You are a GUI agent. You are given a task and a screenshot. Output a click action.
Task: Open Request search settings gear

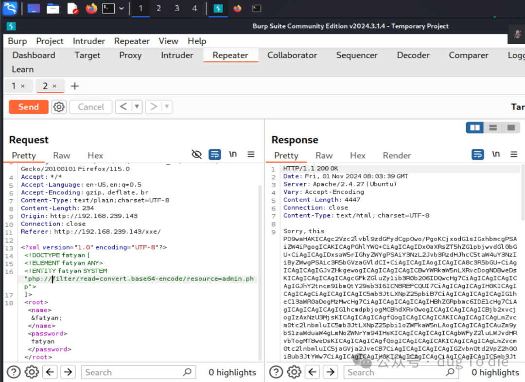coord(32,372)
